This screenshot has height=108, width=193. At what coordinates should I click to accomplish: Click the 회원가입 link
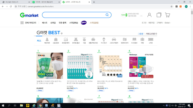[x=151, y=23]
